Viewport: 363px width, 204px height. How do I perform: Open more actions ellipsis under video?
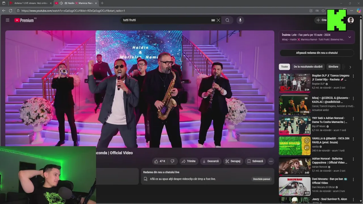(x=271, y=161)
